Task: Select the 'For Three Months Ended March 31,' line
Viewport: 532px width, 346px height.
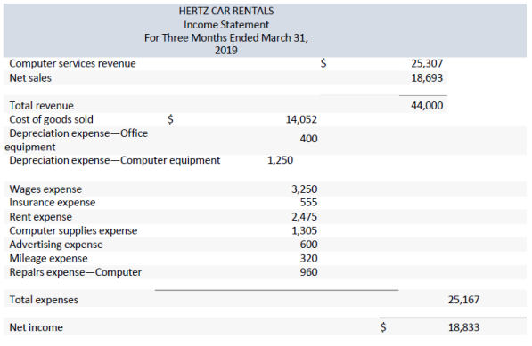Action: [226, 37]
